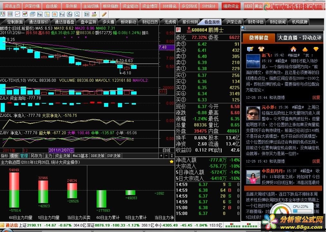326x232 pixels.
Task: Open 多空阵线 top menu button
Action: [189, 6]
